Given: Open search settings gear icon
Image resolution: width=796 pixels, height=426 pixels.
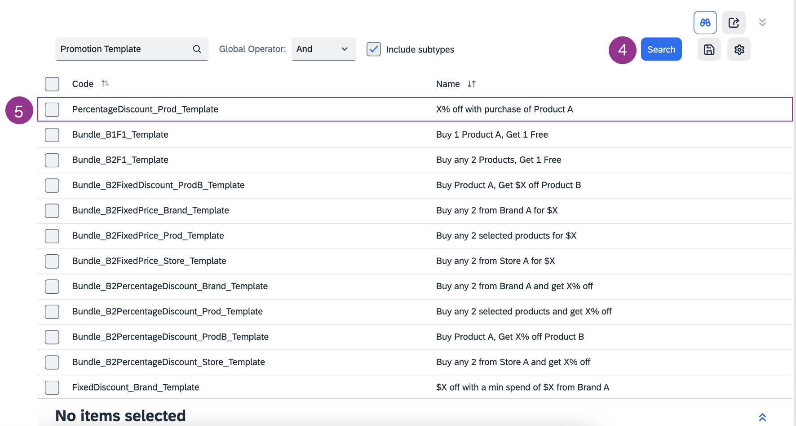Looking at the screenshot, I should 739,49.
